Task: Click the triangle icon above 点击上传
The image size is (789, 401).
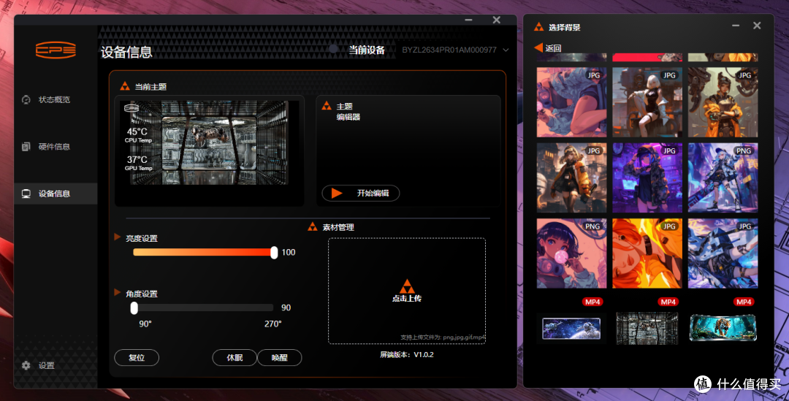Action: [x=407, y=287]
